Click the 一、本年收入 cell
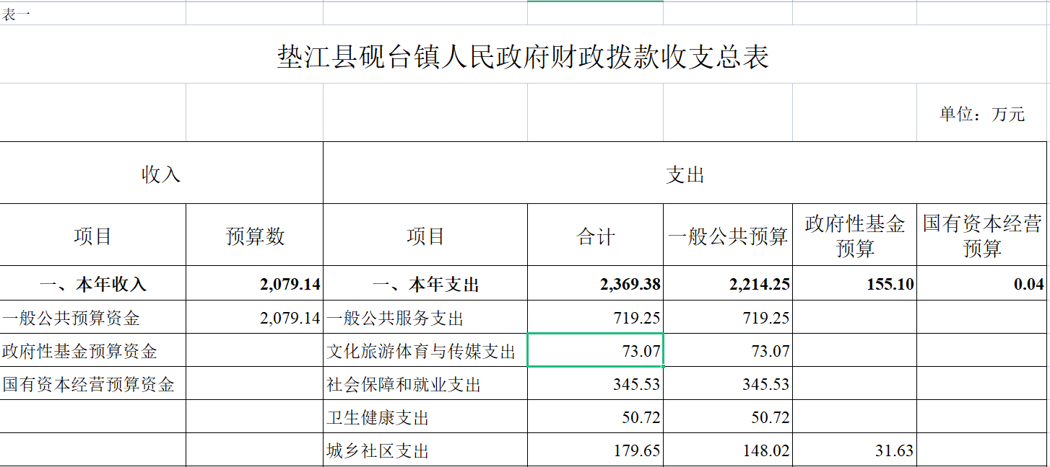 click(x=93, y=284)
